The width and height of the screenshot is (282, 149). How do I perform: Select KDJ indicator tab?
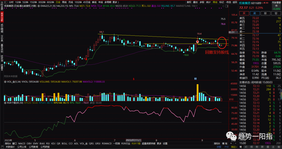tap(53, 144)
